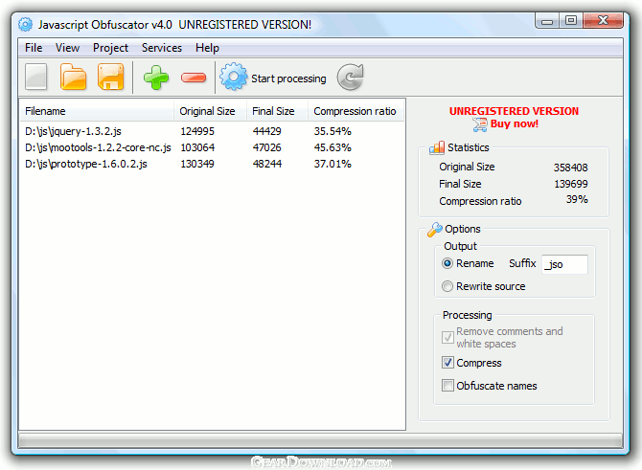Viewport: 642px width, 470px height.
Task: Enable the Obfuscate names checkbox
Action: 447,386
